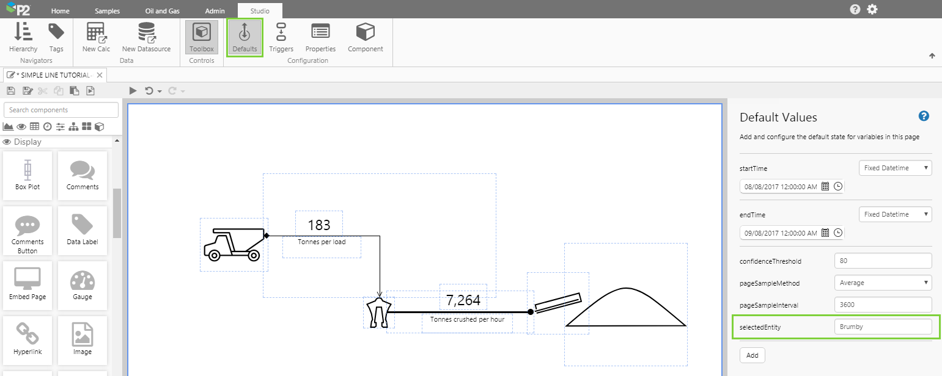Click the selectedEntity input field
Screen dimensions: 942x376
coord(883,327)
